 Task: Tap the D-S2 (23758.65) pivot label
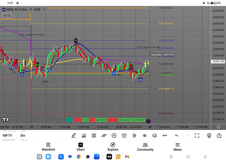coord(166,114)
